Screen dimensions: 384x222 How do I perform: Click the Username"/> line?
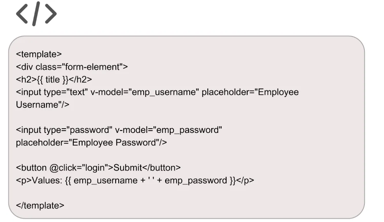[x=43, y=105]
